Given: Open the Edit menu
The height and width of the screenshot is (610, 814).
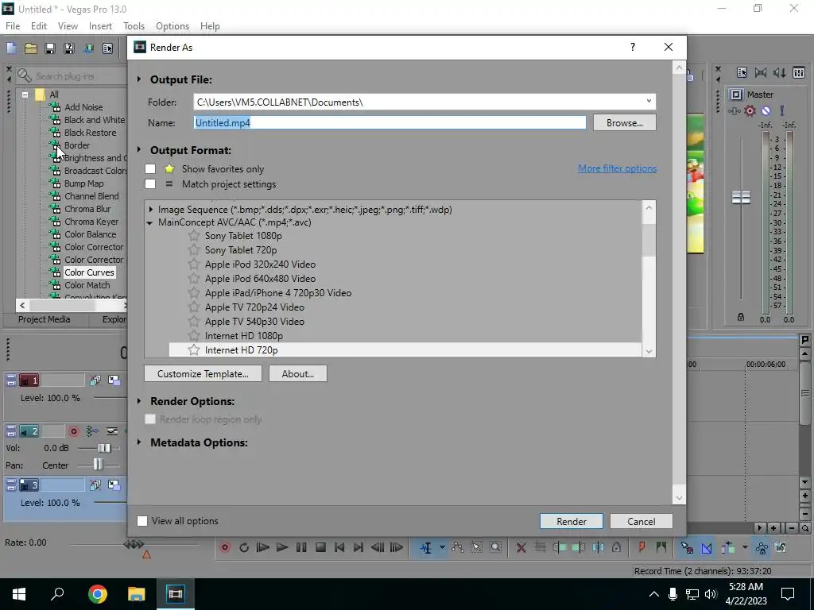Looking at the screenshot, I should [39, 26].
